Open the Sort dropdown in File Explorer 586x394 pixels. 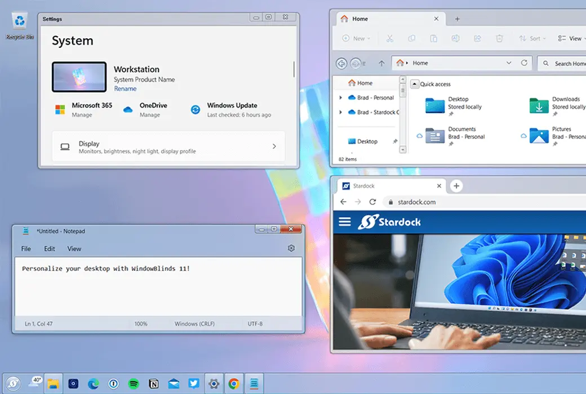pos(532,38)
